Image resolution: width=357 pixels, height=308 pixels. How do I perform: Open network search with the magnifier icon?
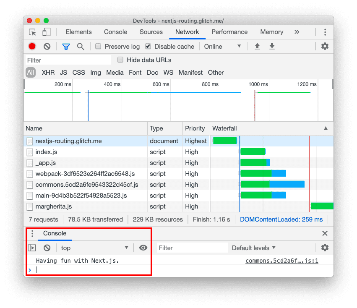(81, 46)
